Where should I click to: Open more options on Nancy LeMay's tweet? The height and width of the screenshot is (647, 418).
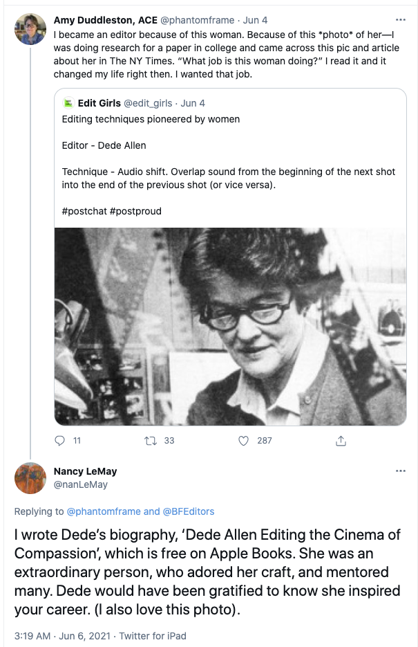399,471
